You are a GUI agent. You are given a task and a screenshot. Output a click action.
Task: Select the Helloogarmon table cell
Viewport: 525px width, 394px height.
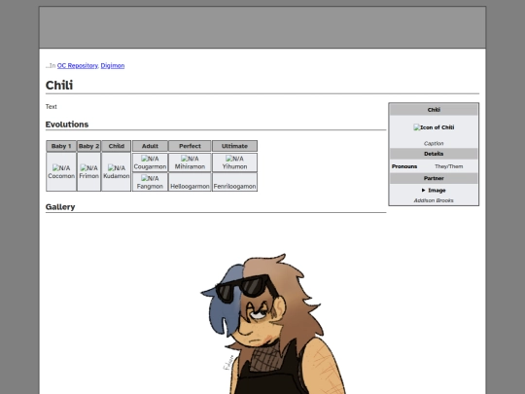pyautogui.click(x=190, y=182)
